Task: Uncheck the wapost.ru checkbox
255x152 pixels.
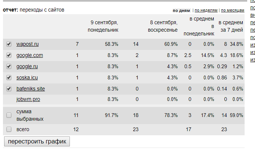Action: [9, 44]
